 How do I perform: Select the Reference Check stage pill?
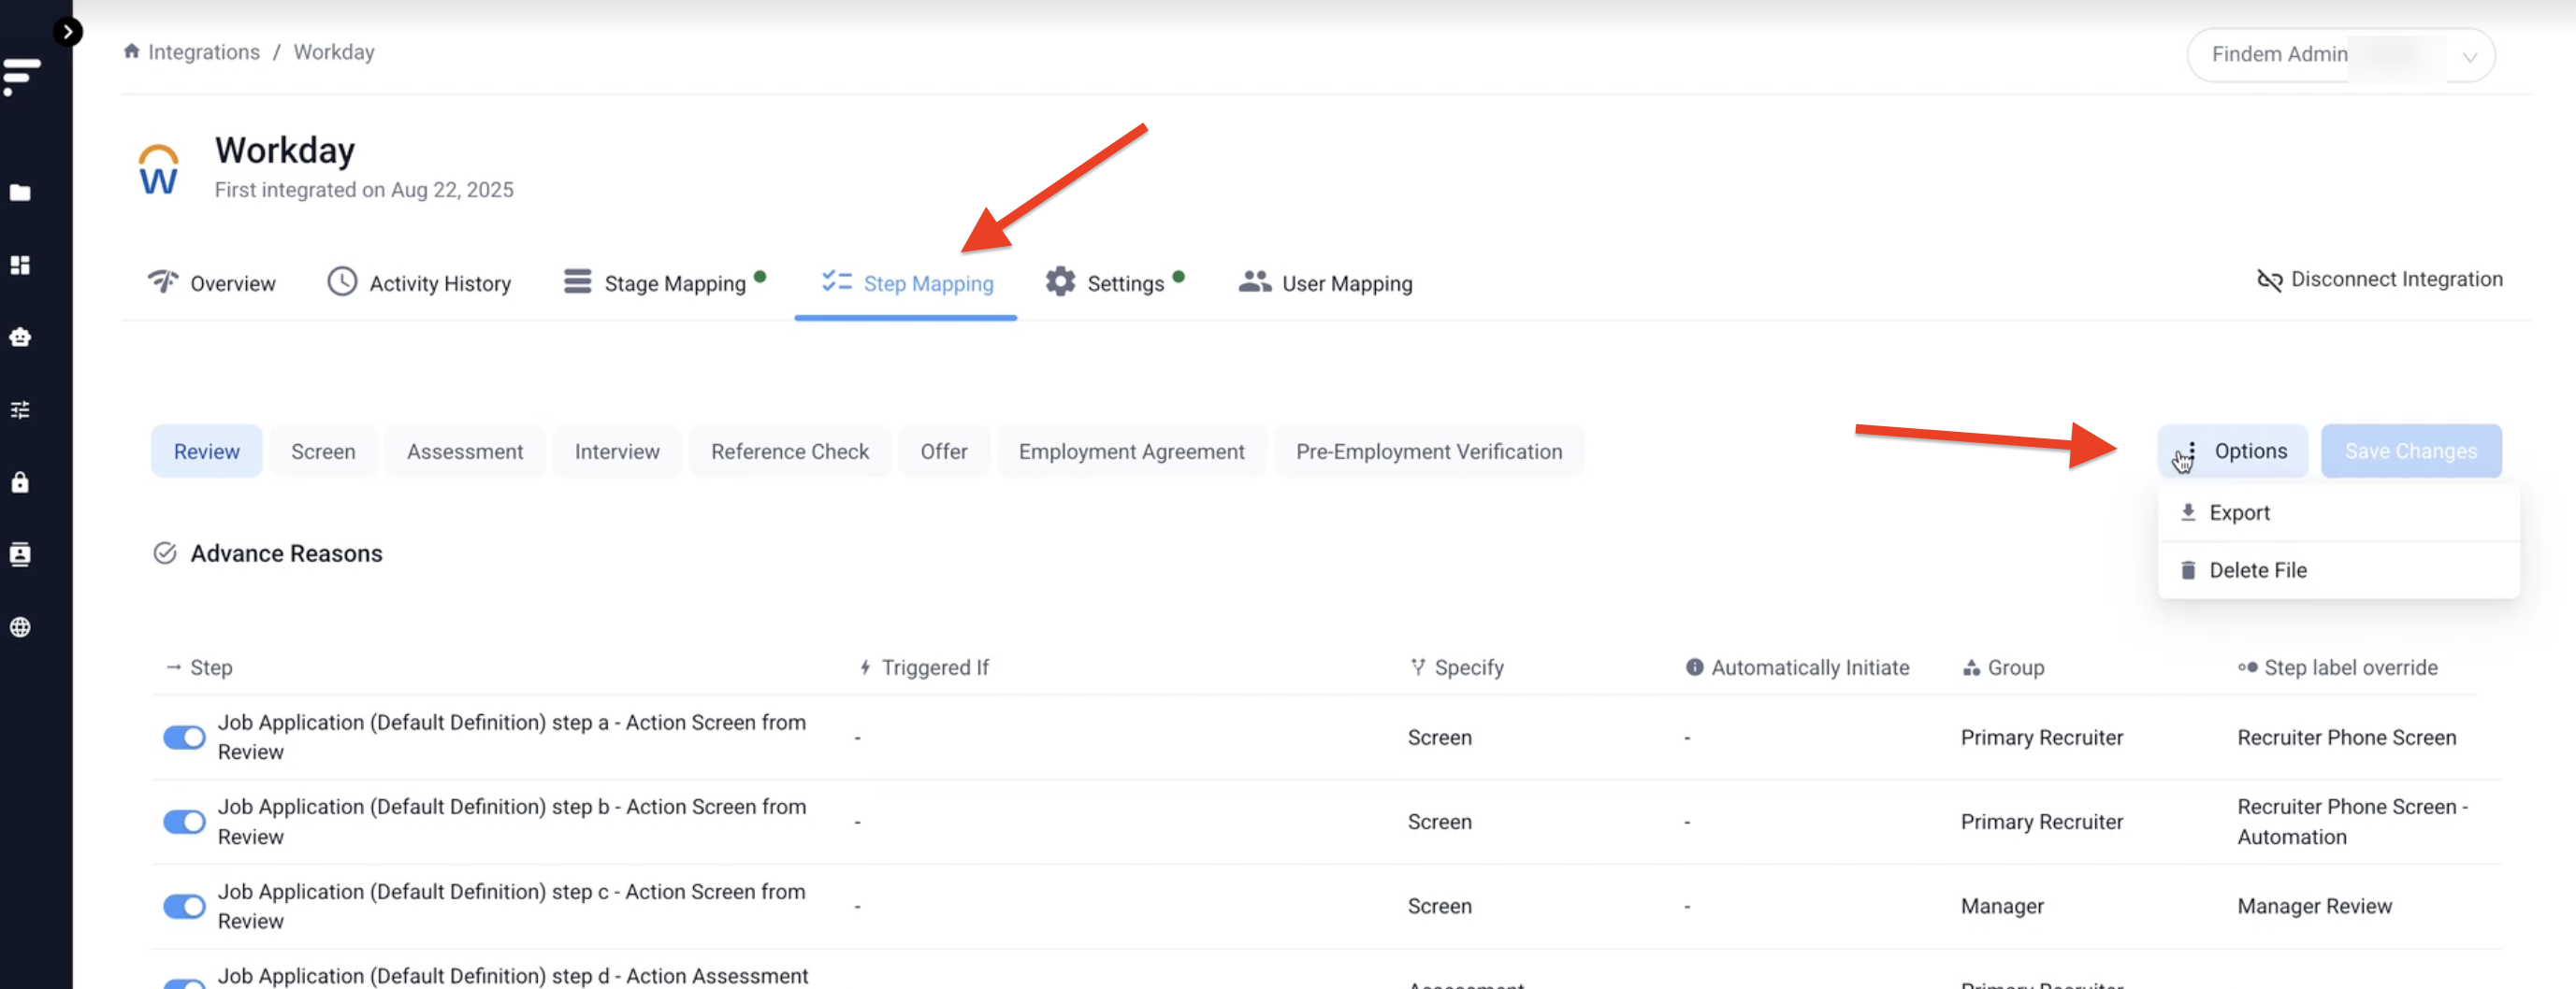click(790, 451)
